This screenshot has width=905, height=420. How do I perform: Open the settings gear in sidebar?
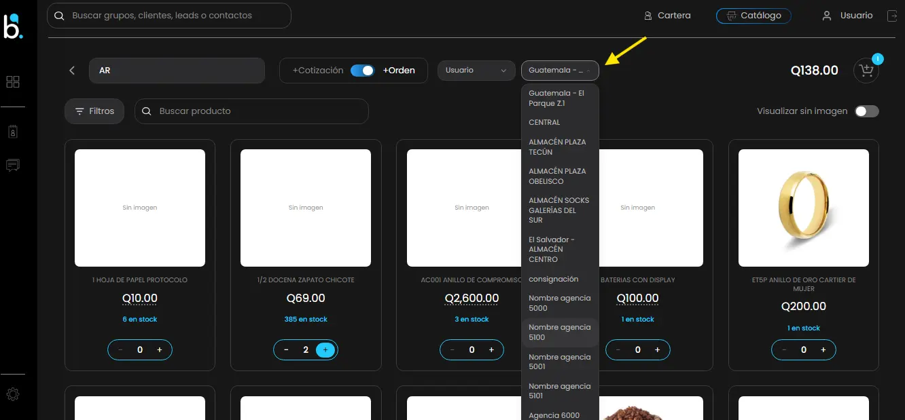pos(12,394)
